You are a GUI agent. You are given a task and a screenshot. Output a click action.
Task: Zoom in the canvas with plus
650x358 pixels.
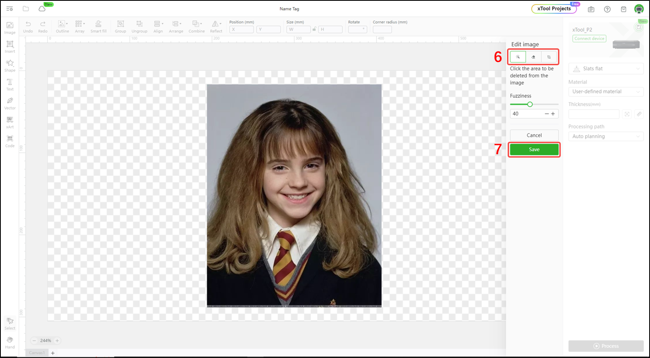(x=57, y=341)
